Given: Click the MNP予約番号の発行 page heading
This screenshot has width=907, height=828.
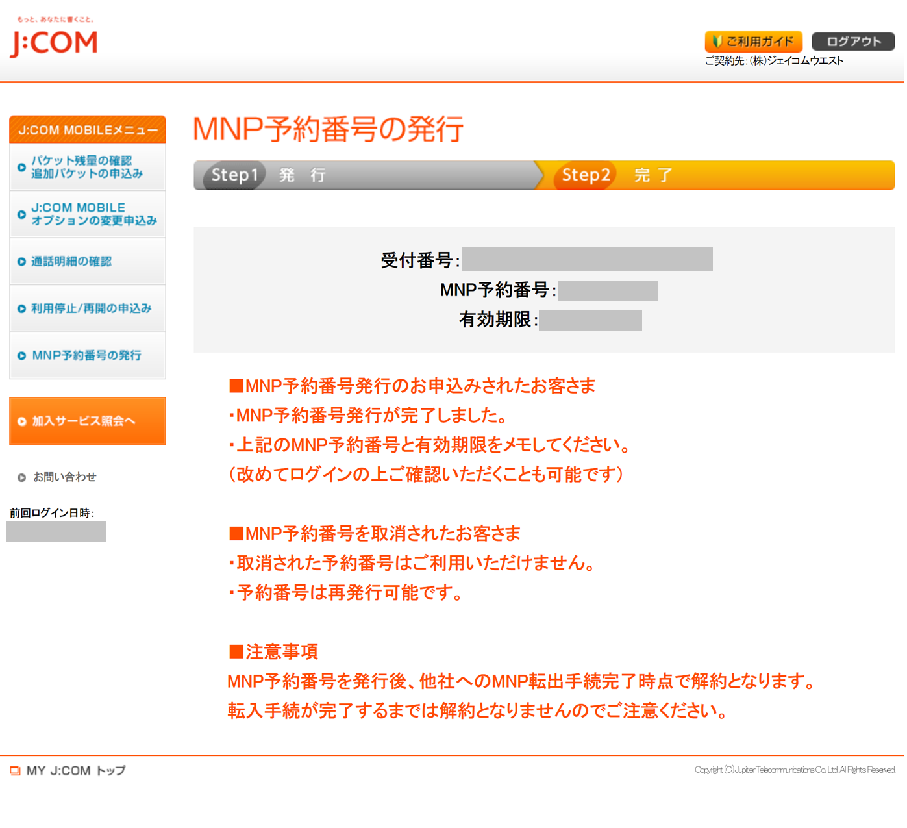Looking at the screenshot, I should click(329, 128).
